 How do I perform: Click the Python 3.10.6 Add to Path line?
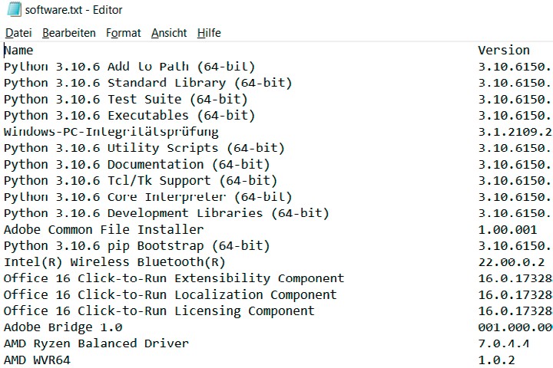click(x=129, y=67)
